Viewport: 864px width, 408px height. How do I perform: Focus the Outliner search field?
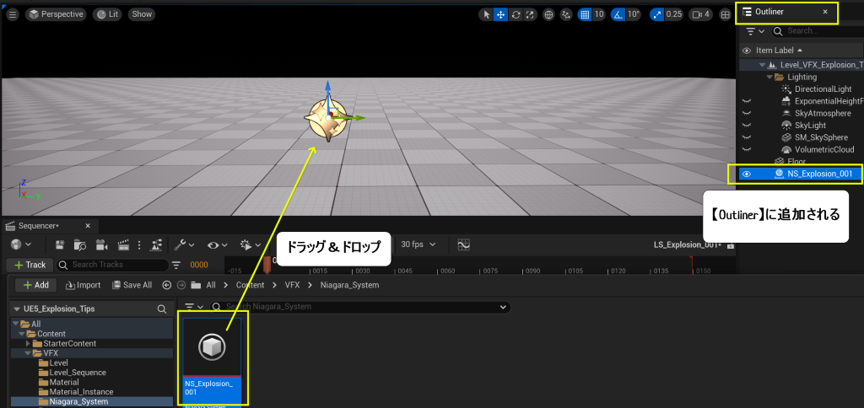click(x=817, y=31)
